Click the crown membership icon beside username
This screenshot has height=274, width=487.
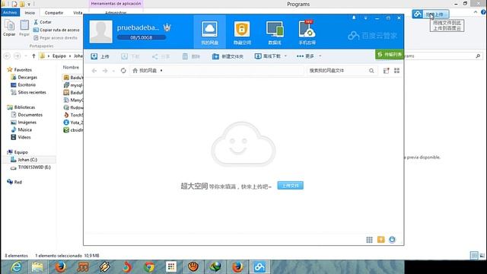click(x=167, y=27)
